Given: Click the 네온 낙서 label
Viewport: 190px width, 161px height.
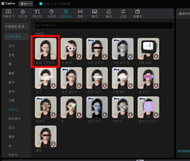Looking at the screenshot, I should (94, 121).
